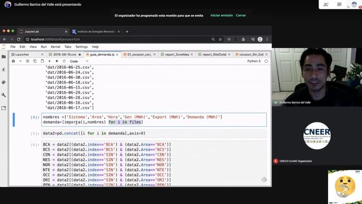Open the cell type Code dropdown
The height and width of the screenshot is (204, 362).
point(79,61)
